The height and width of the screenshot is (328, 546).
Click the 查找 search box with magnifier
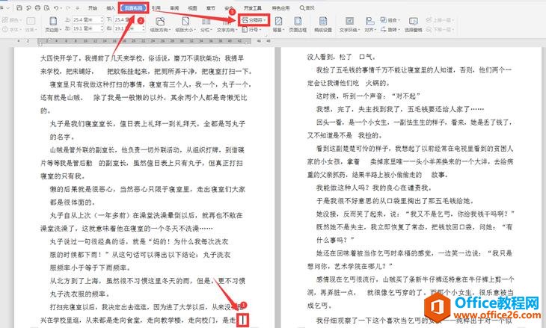coord(307,7)
